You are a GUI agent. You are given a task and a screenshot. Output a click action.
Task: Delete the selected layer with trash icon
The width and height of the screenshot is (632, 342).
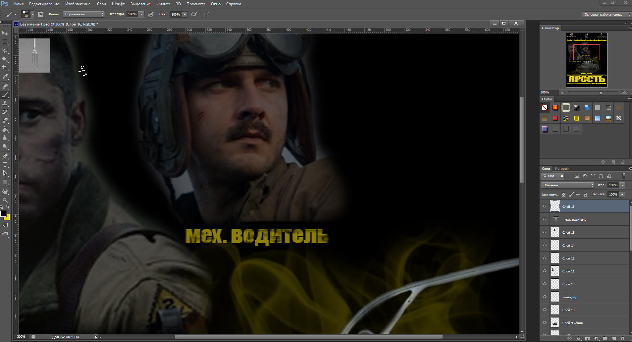point(623,339)
